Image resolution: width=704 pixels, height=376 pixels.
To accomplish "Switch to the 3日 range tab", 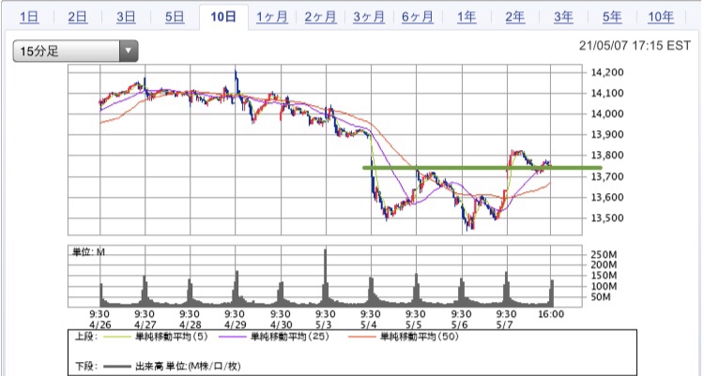I will (126, 17).
